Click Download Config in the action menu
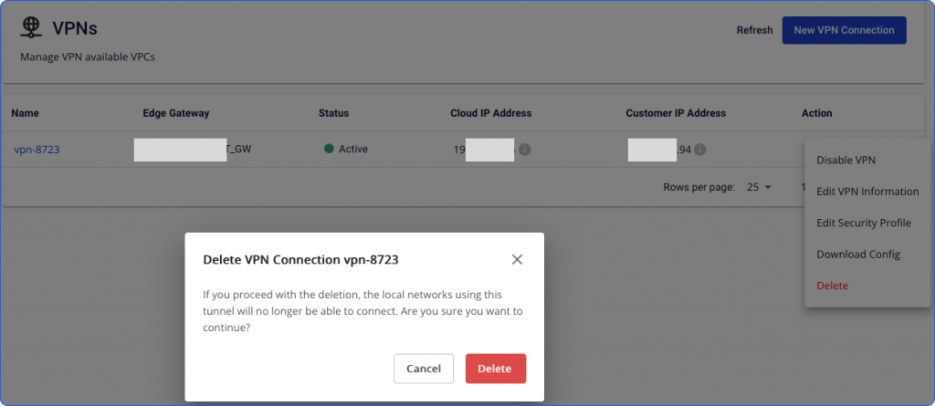The width and height of the screenshot is (935, 406). (857, 254)
